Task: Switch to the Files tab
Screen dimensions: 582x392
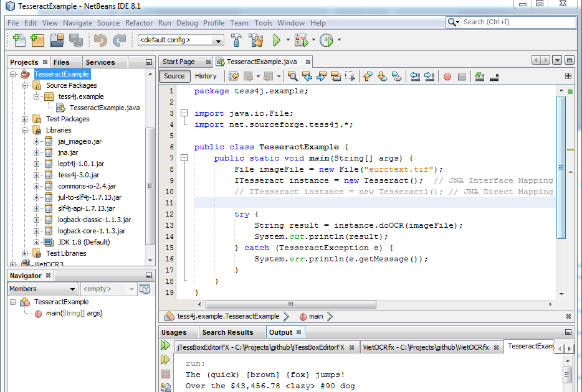Action: 62,62
